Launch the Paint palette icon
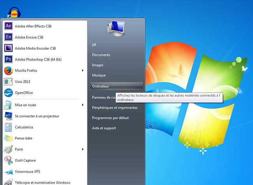Viewport: 253px width, 185px height. pyautogui.click(x=8, y=149)
